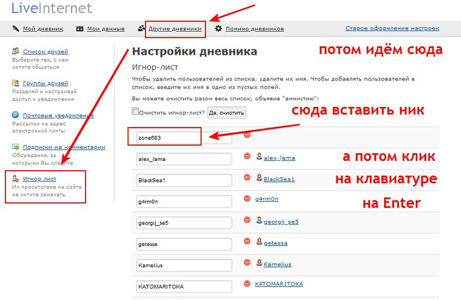Tick the Очистить игнор-лист checkbox

click(135, 111)
